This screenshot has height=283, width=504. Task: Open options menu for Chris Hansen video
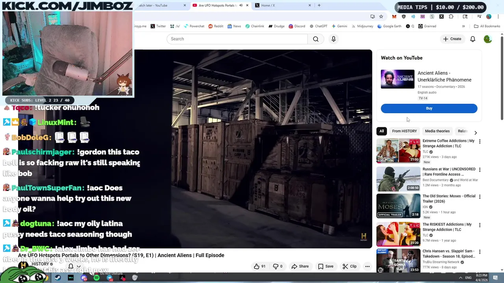pos(480,252)
